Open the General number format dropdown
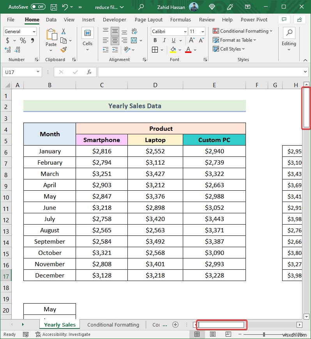The height and width of the screenshot is (339, 311). (x=20, y=32)
